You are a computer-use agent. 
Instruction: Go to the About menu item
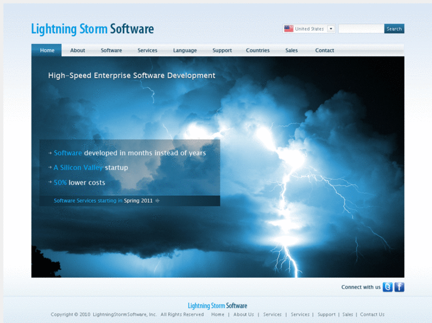click(77, 50)
